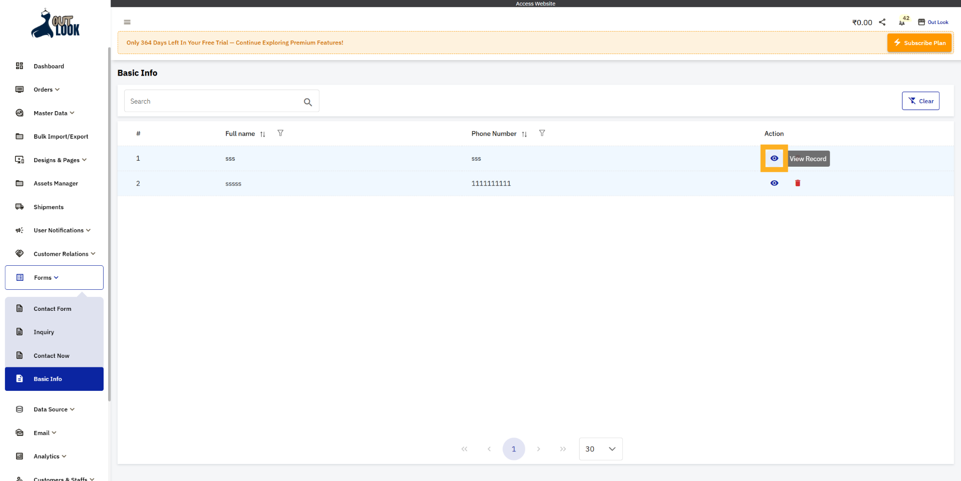Click the Subscribe Plan button
This screenshot has height=481, width=961.
[x=919, y=43]
